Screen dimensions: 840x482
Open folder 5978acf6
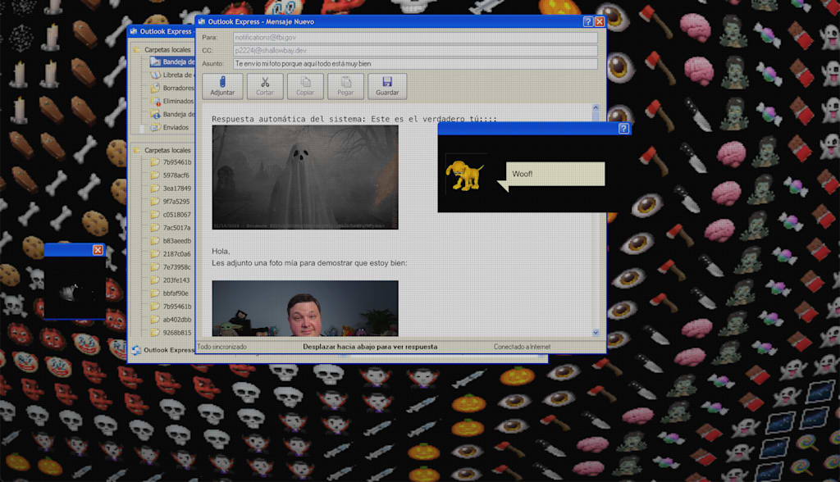tap(171, 175)
